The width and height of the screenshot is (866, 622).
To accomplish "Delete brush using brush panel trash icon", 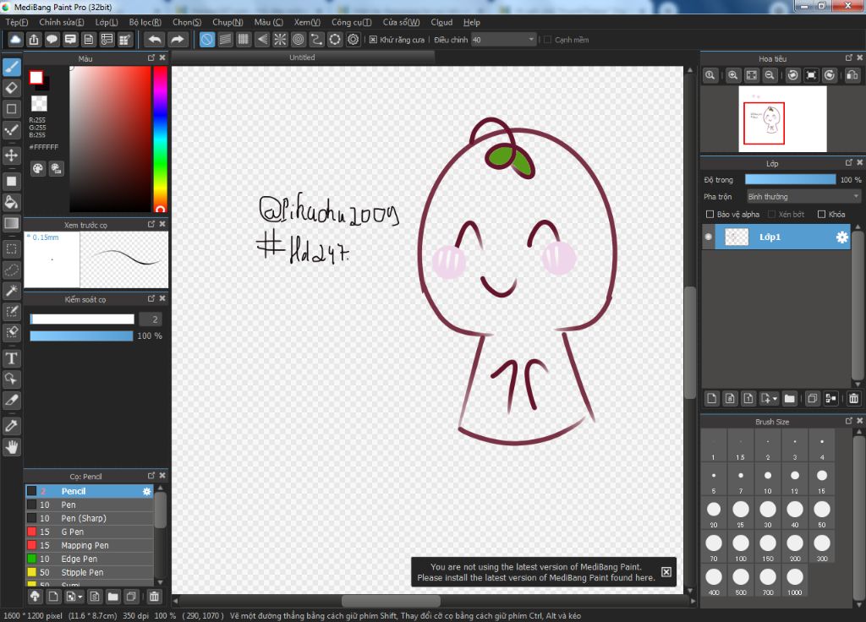I will pyautogui.click(x=154, y=596).
